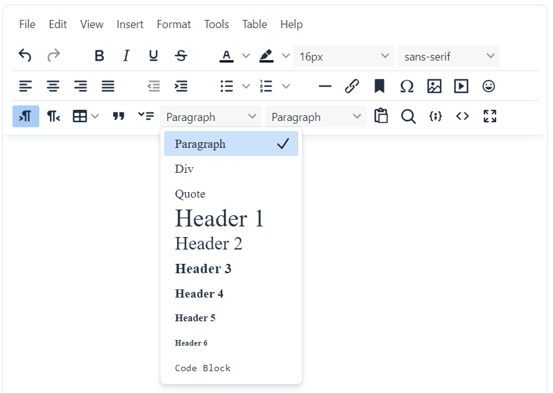This screenshot has height=393, width=553.
Task: Open the Format menu
Action: coord(174,24)
